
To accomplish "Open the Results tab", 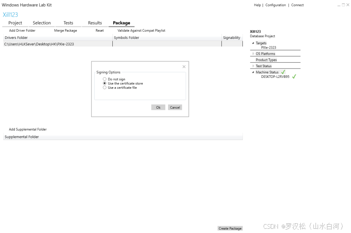I will tap(95, 23).
